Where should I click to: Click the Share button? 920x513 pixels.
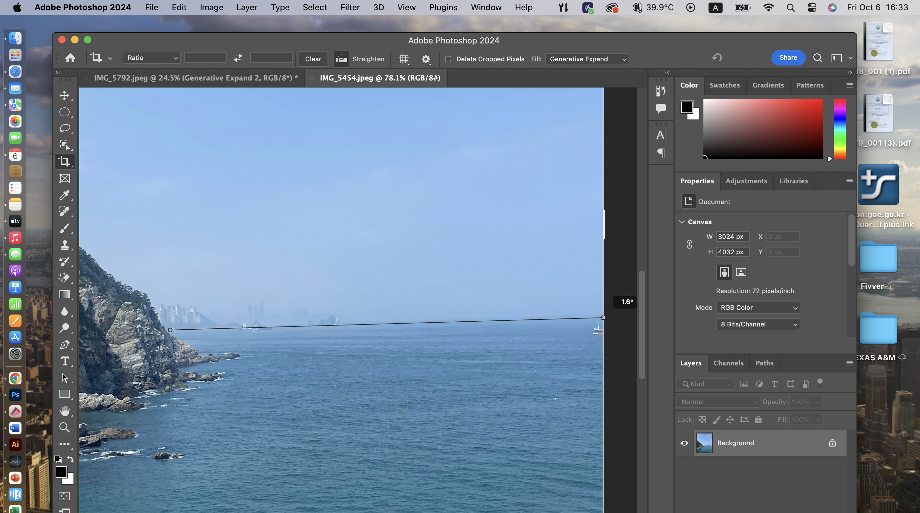coord(788,58)
